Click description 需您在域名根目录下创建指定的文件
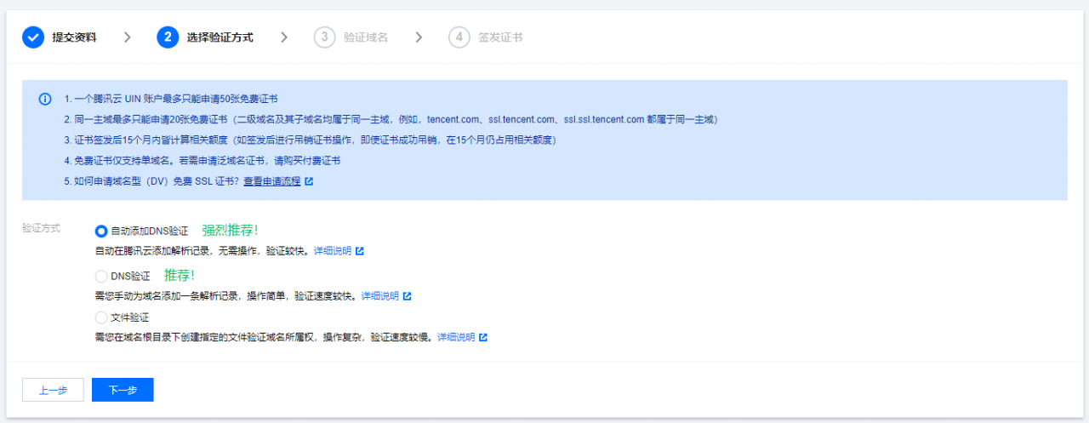1089x423 pixels. (264, 337)
